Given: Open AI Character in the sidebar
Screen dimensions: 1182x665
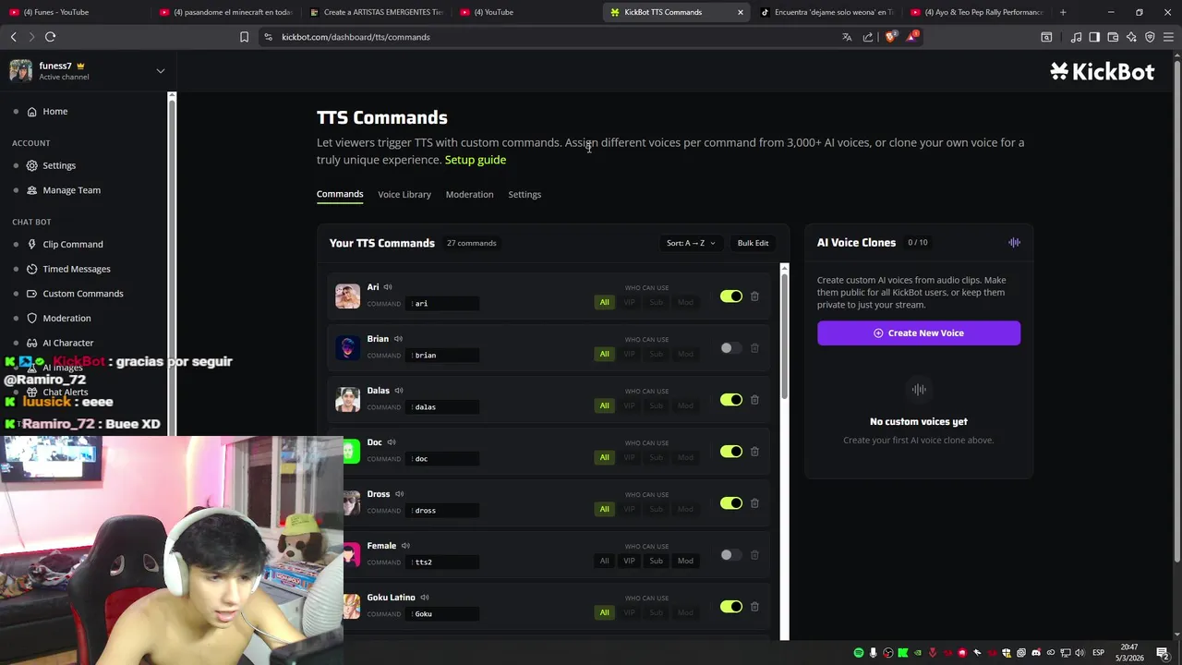Looking at the screenshot, I should click(67, 343).
